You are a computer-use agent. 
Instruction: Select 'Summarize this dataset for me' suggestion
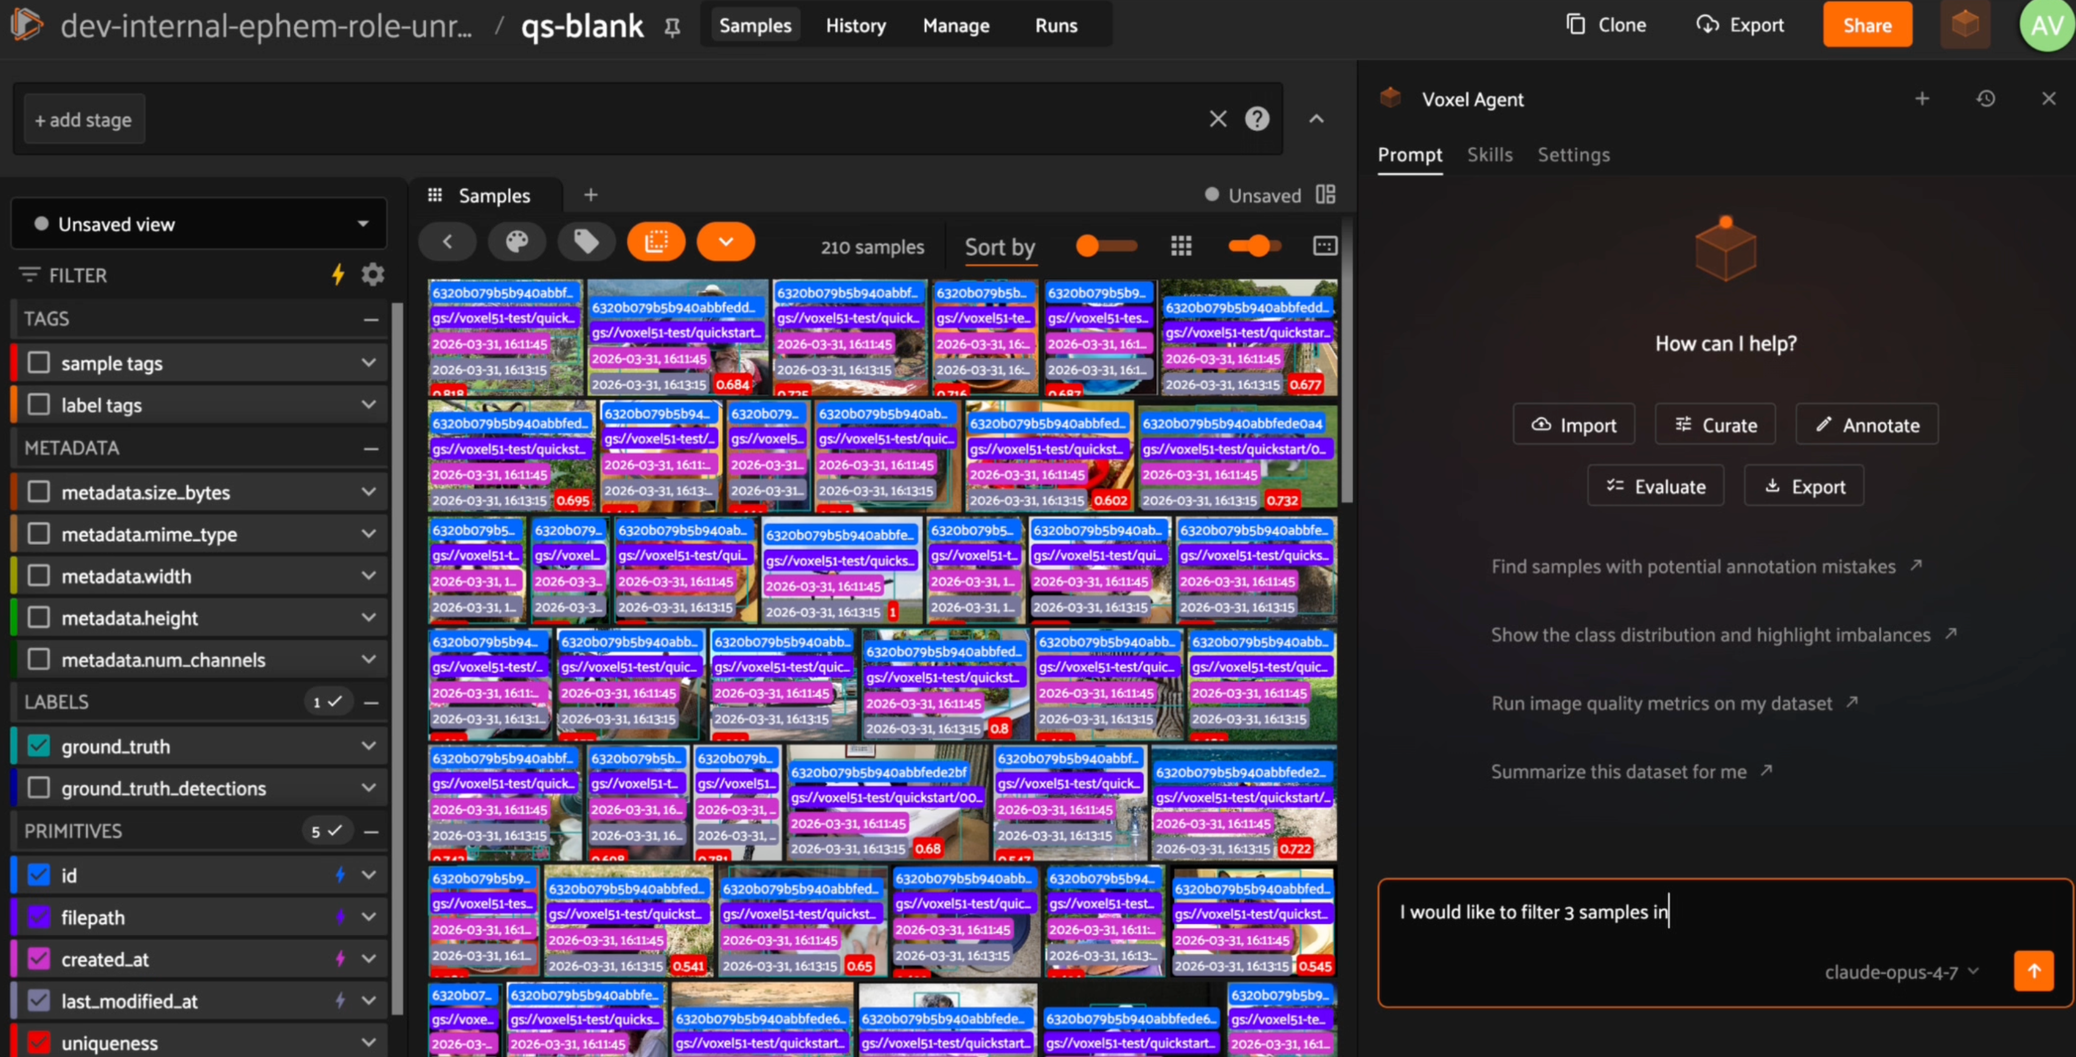pos(1618,772)
